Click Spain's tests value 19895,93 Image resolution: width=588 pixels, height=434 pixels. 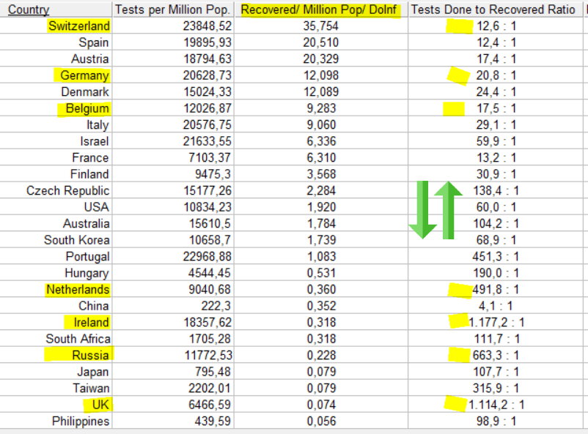[x=207, y=42]
